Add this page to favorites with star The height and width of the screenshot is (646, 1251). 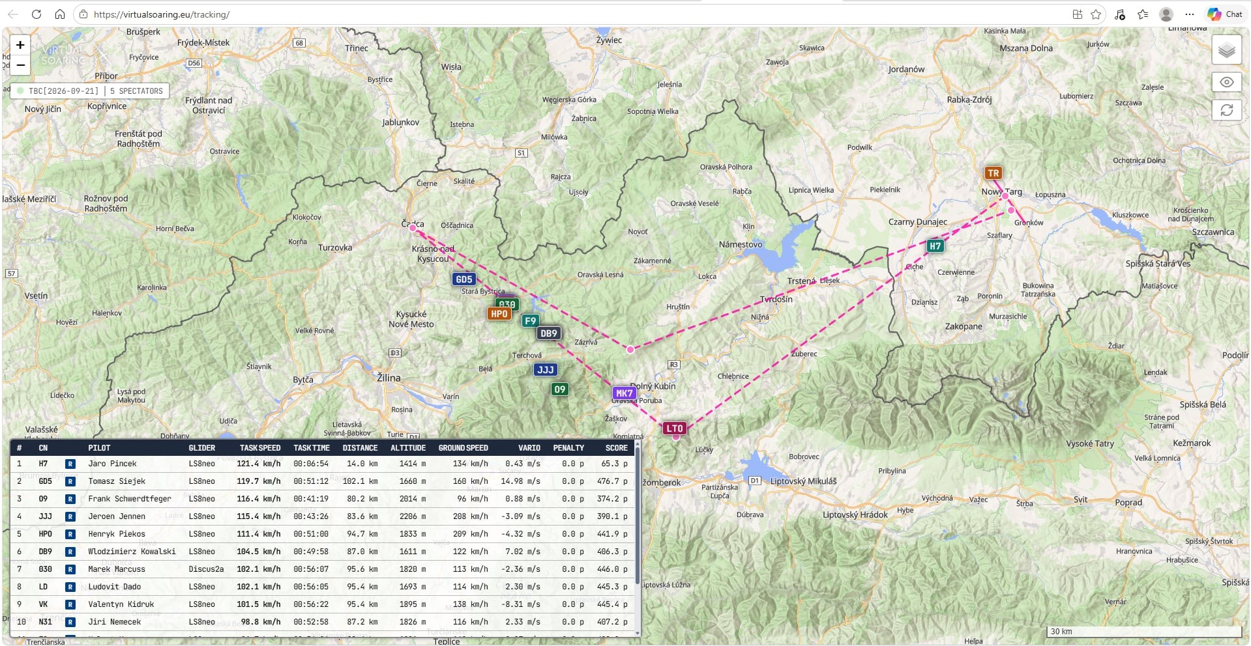point(1096,14)
